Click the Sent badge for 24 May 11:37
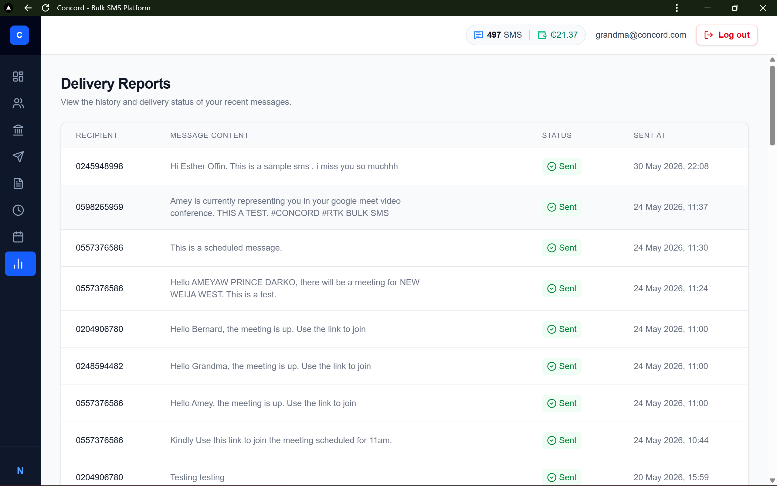777x486 pixels. pyautogui.click(x=562, y=207)
